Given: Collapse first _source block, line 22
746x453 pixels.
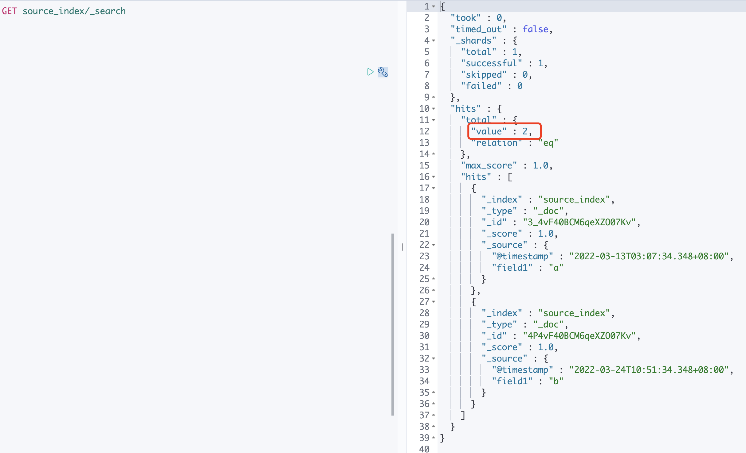Looking at the screenshot, I should 434,245.
